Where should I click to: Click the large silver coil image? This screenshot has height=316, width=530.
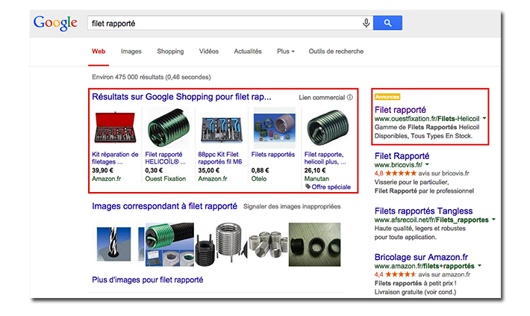click(231, 242)
